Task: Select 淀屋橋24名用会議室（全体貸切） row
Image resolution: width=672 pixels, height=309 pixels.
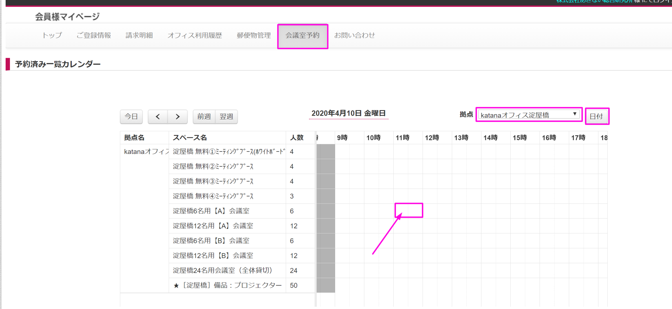Action: [x=222, y=271]
